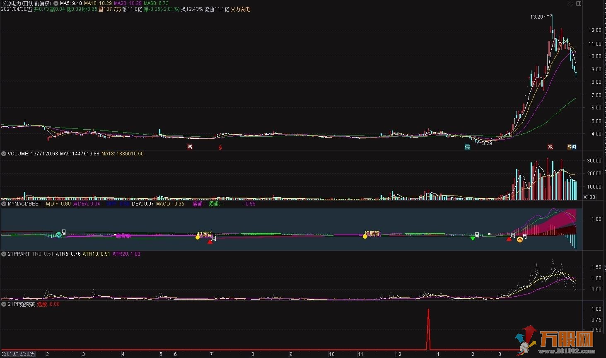Click the 30000 volume axis label

tap(594, 161)
